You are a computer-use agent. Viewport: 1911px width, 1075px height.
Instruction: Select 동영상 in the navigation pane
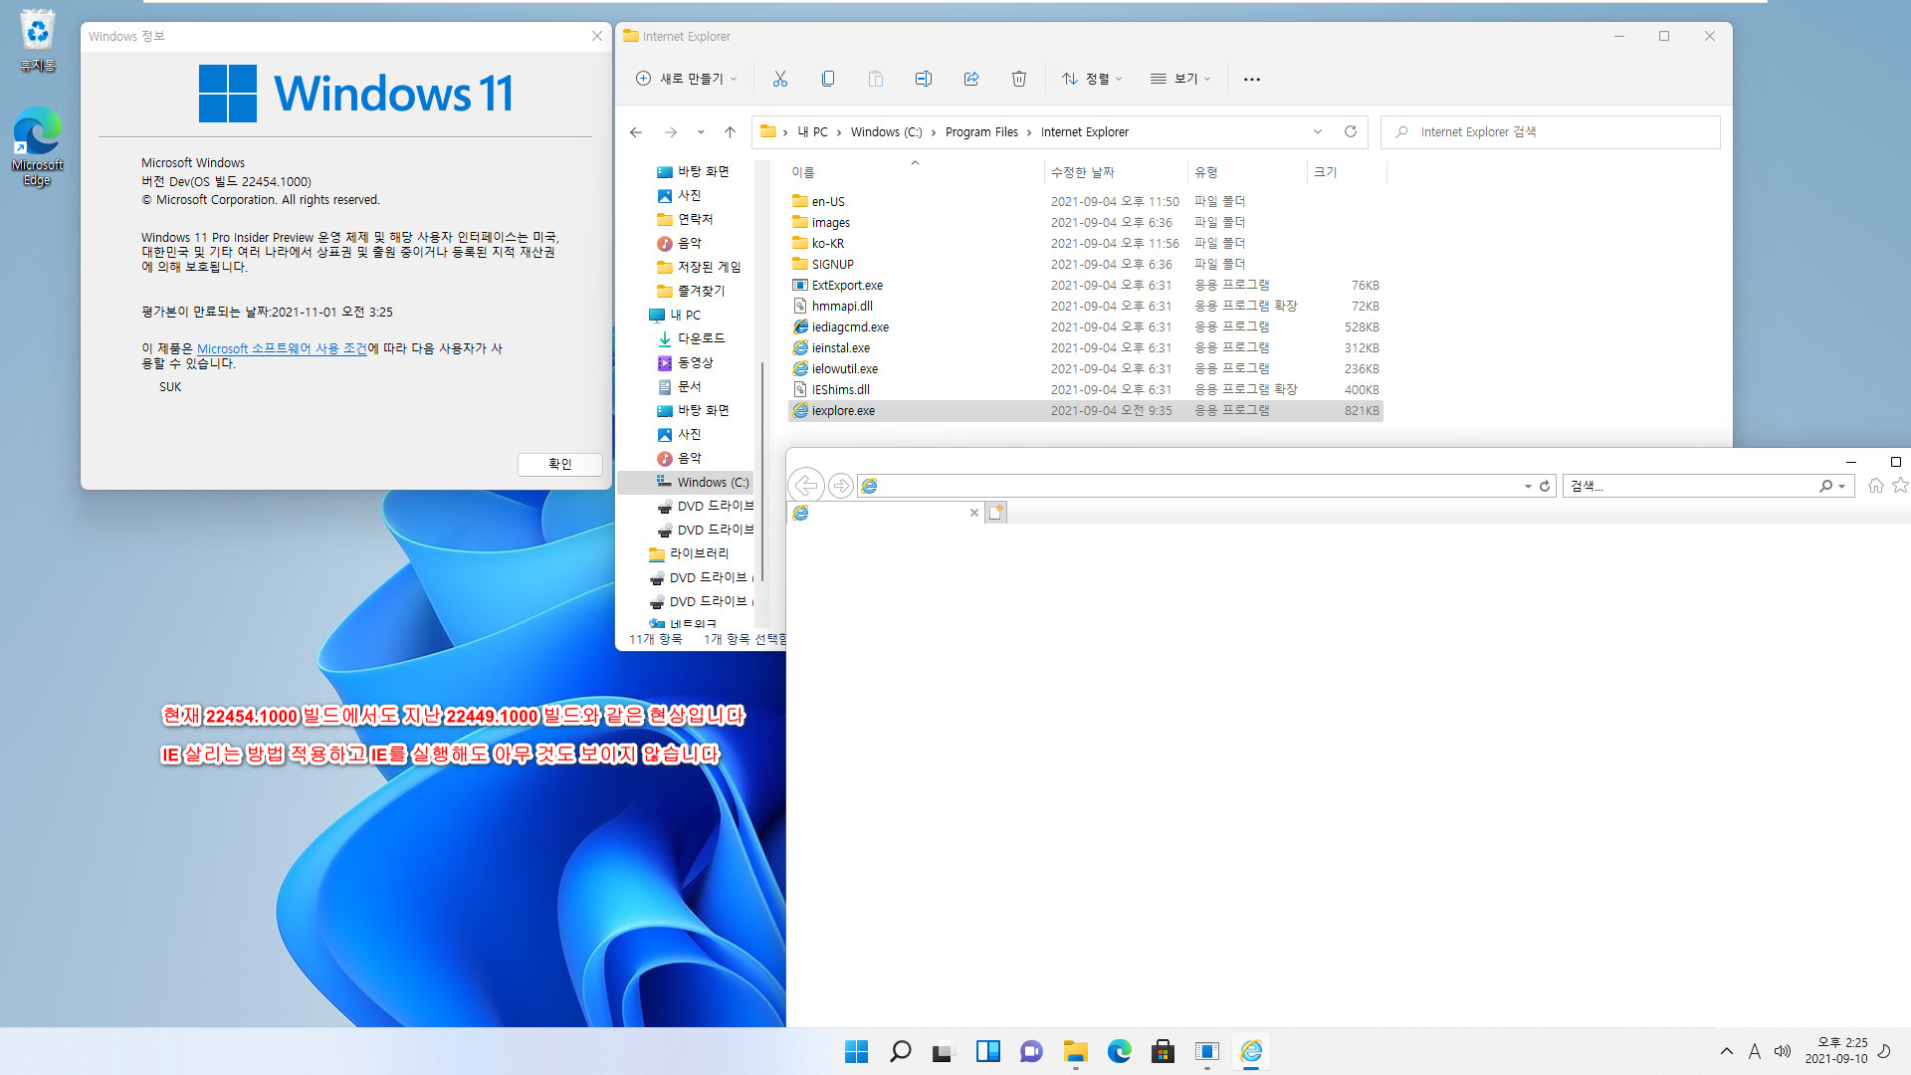point(685,362)
